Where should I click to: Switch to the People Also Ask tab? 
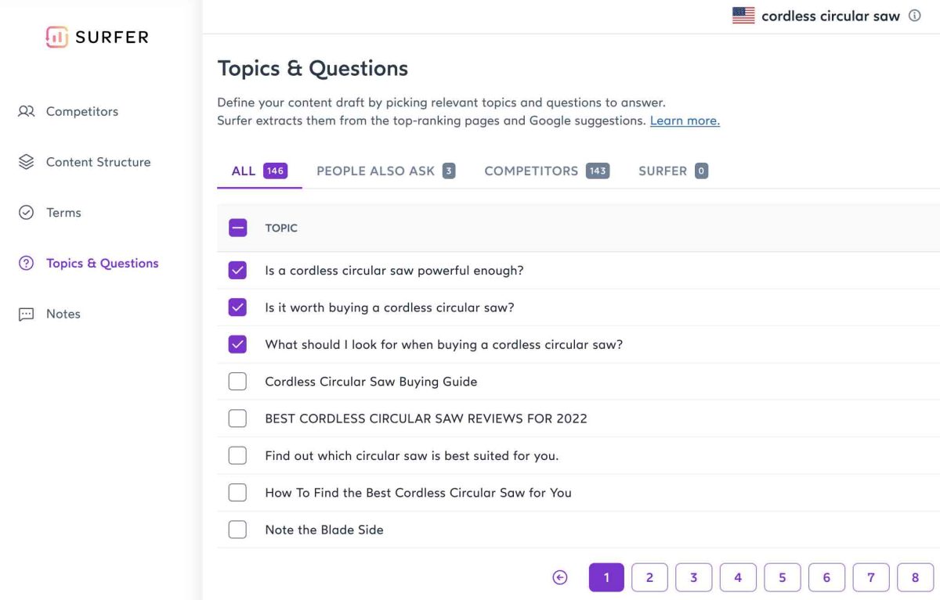[x=385, y=171]
